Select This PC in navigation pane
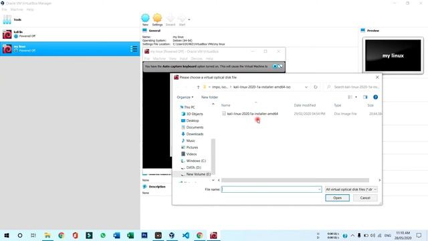 [189, 107]
